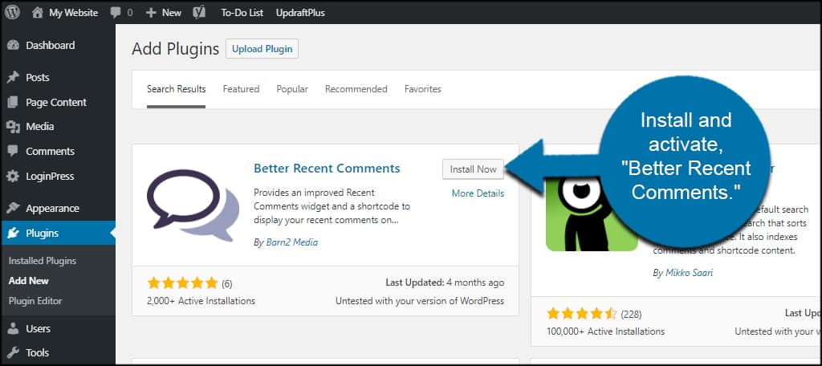Open the comments bubble icon in admin bar
This screenshot has height=366, width=822.
pyautogui.click(x=116, y=13)
